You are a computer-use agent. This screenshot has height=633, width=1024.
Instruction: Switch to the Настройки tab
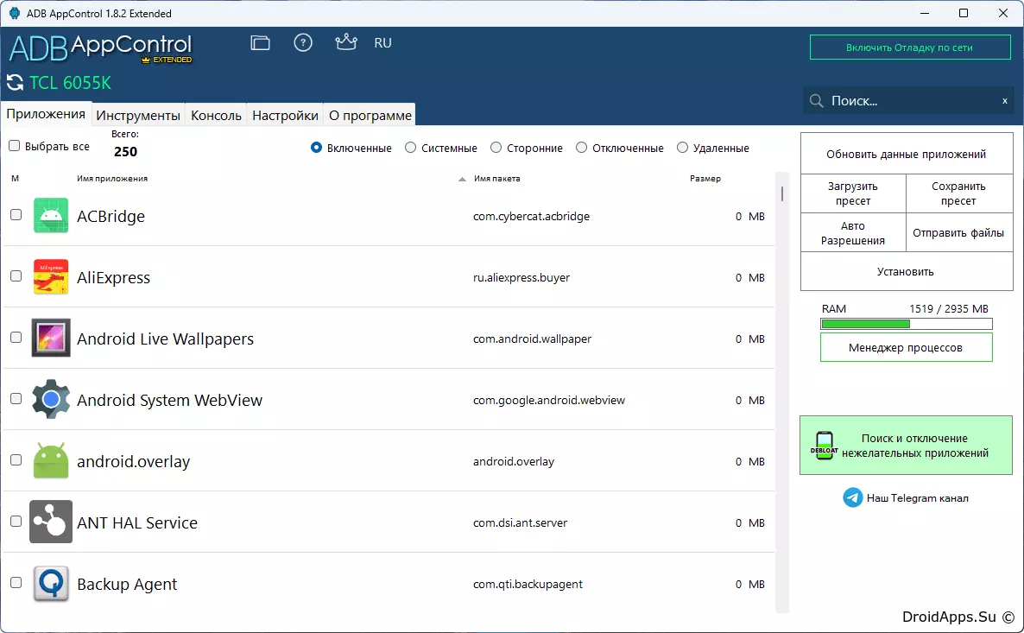286,115
